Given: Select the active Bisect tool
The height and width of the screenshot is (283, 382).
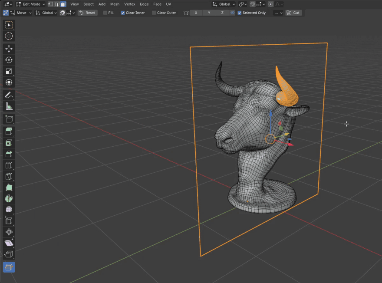Looking at the screenshot, I should coord(9,267).
